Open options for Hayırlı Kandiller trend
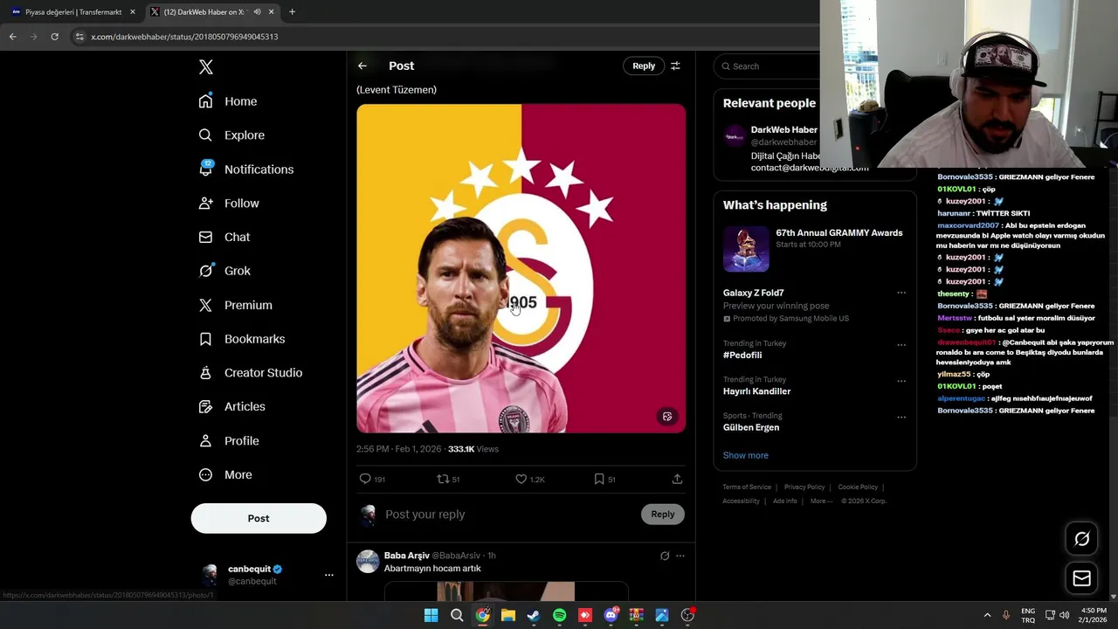This screenshot has width=1118, height=629. pyautogui.click(x=901, y=381)
